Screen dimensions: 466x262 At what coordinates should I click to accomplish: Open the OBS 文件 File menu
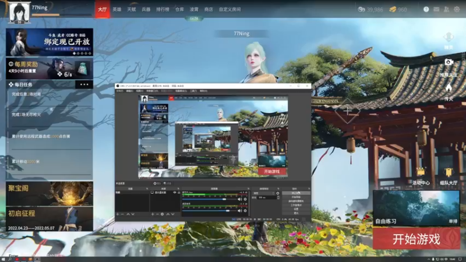tap(119, 91)
